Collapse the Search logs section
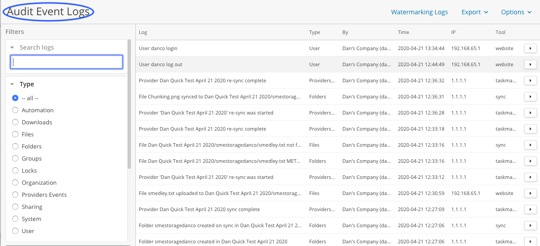The image size is (540, 246). pos(12,47)
